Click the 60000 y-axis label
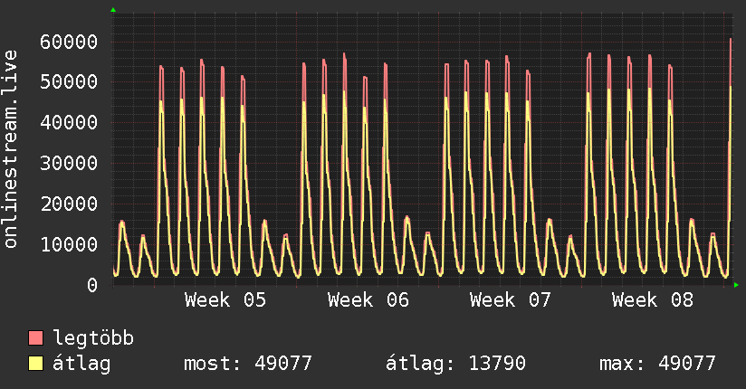Screen dimensions: 746x389 [x=69, y=42]
